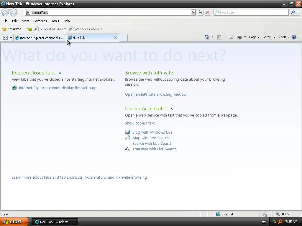Click the Windows start button
The height and width of the screenshot is (226, 302).
click(x=14, y=222)
